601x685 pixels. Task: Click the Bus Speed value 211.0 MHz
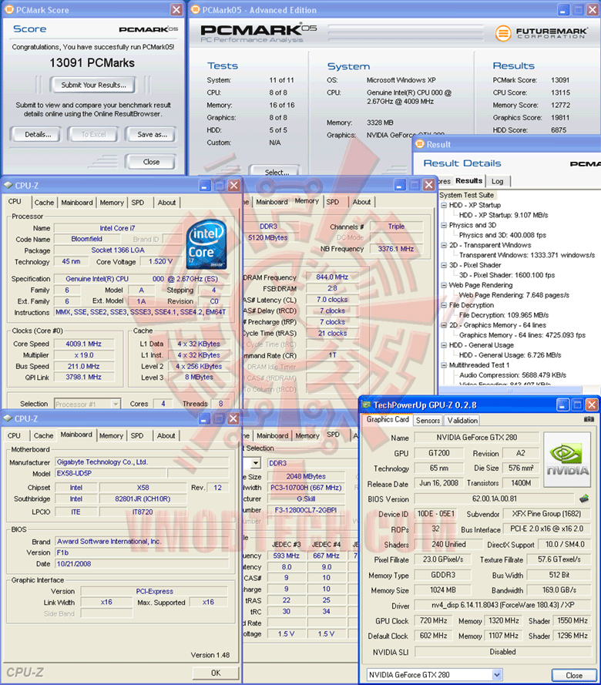pos(84,367)
